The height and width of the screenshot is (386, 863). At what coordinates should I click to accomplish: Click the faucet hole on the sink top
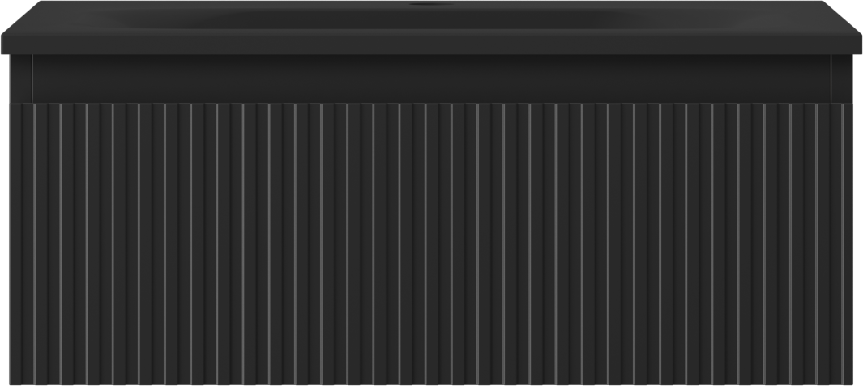pos(431,4)
